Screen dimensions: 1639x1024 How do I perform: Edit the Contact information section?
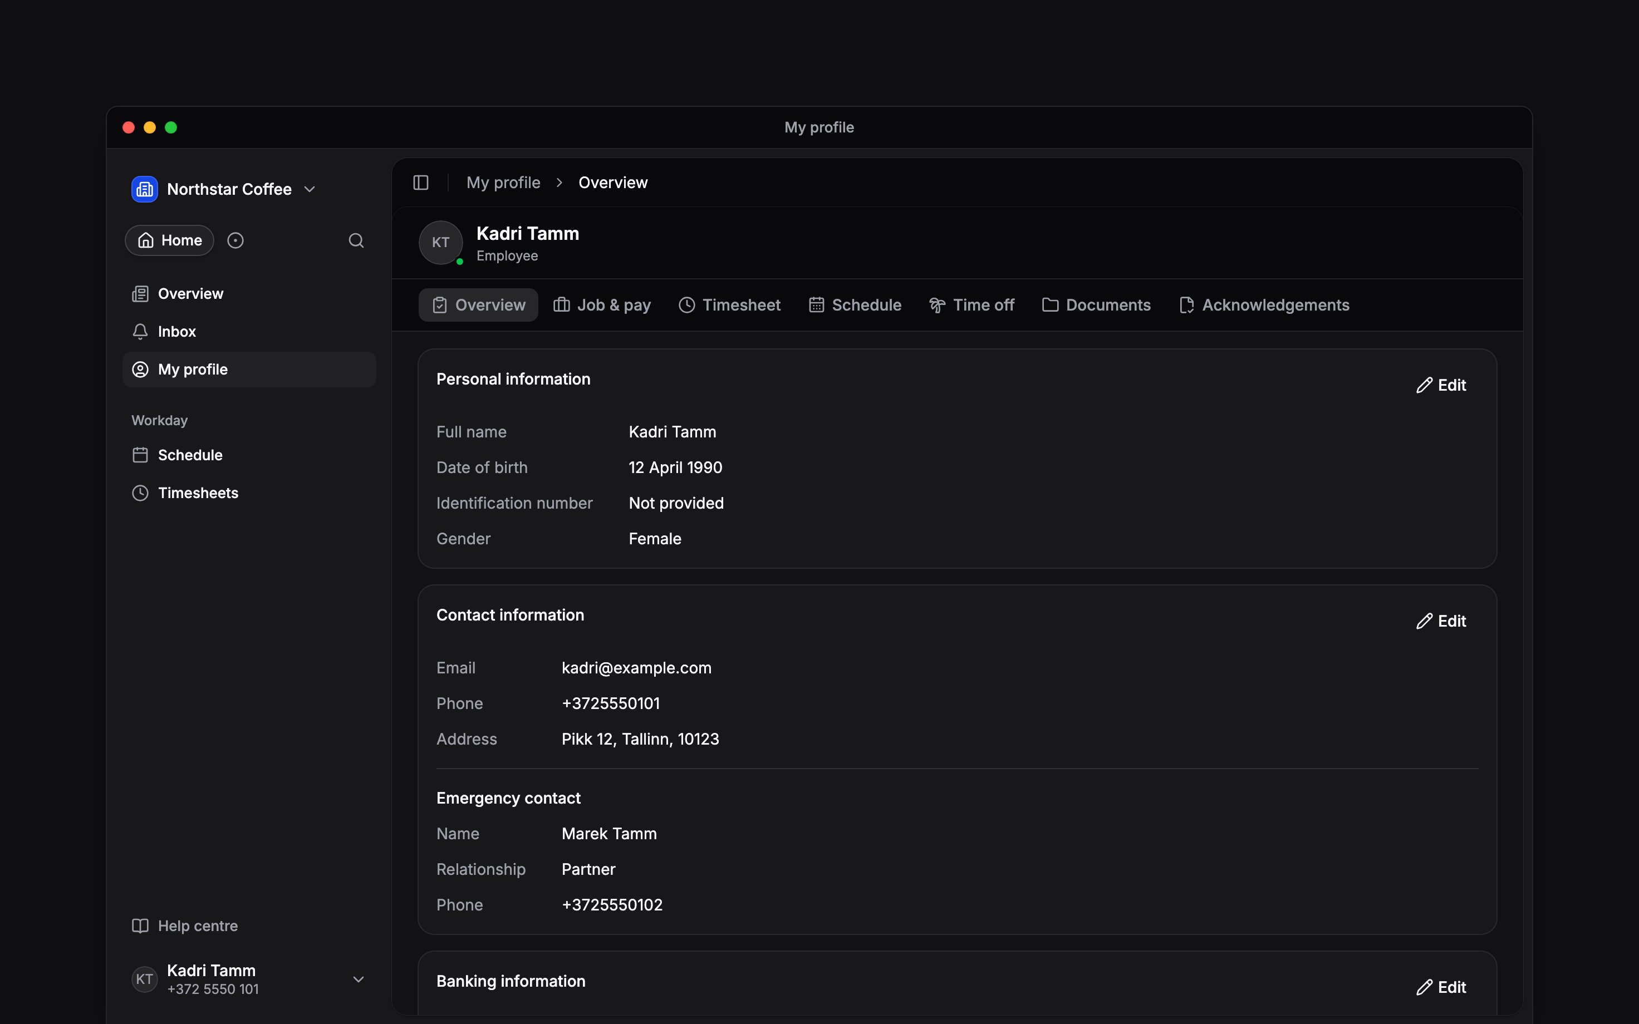[x=1441, y=622]
